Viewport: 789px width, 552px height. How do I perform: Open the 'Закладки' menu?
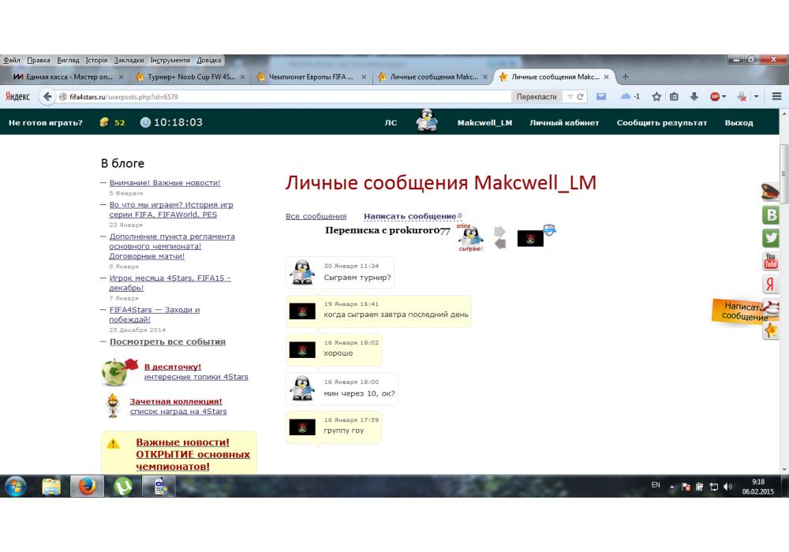[129, 60]
